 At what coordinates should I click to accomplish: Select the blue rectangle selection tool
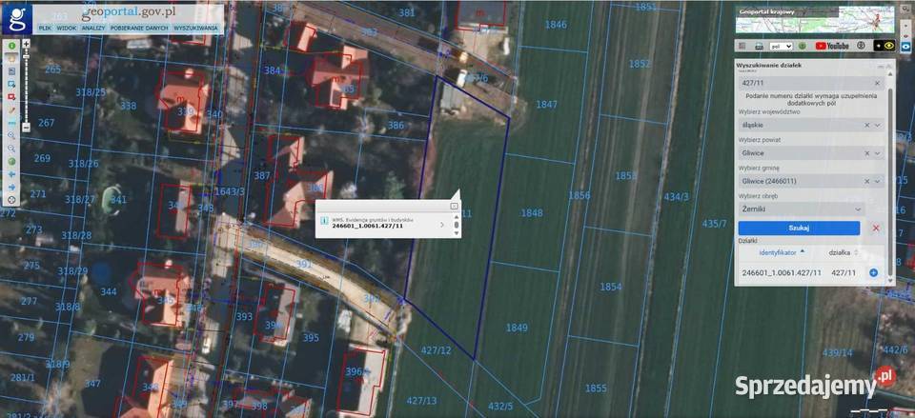11,84
